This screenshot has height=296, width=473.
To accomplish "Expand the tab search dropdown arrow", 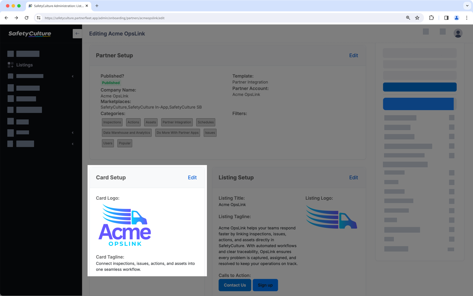I will [467, 6].
